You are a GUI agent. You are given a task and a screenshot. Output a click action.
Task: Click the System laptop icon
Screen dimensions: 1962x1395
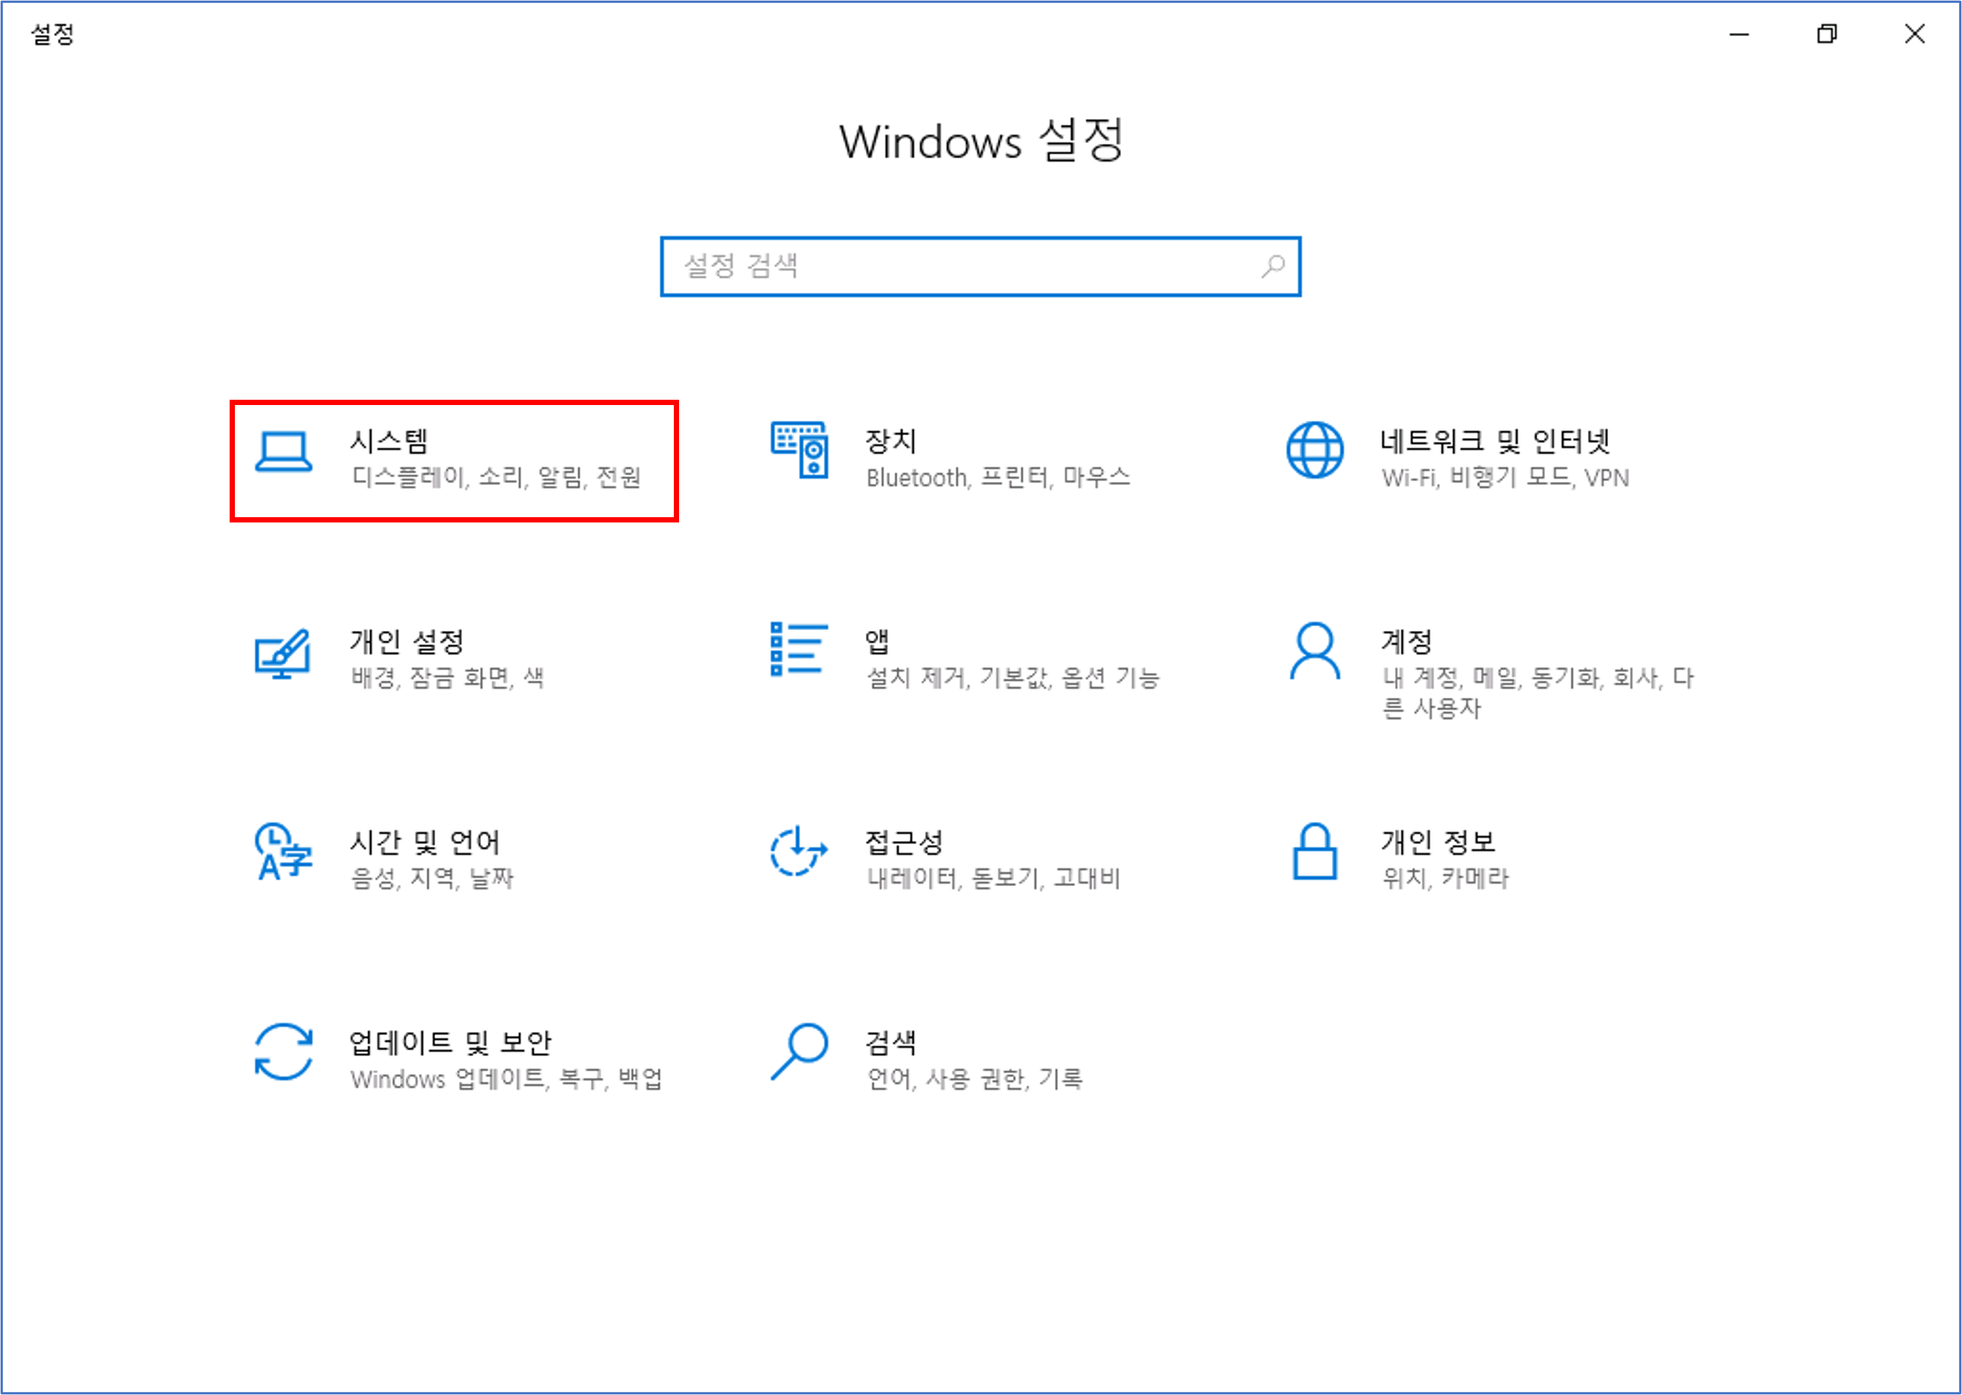pos(284,452)
